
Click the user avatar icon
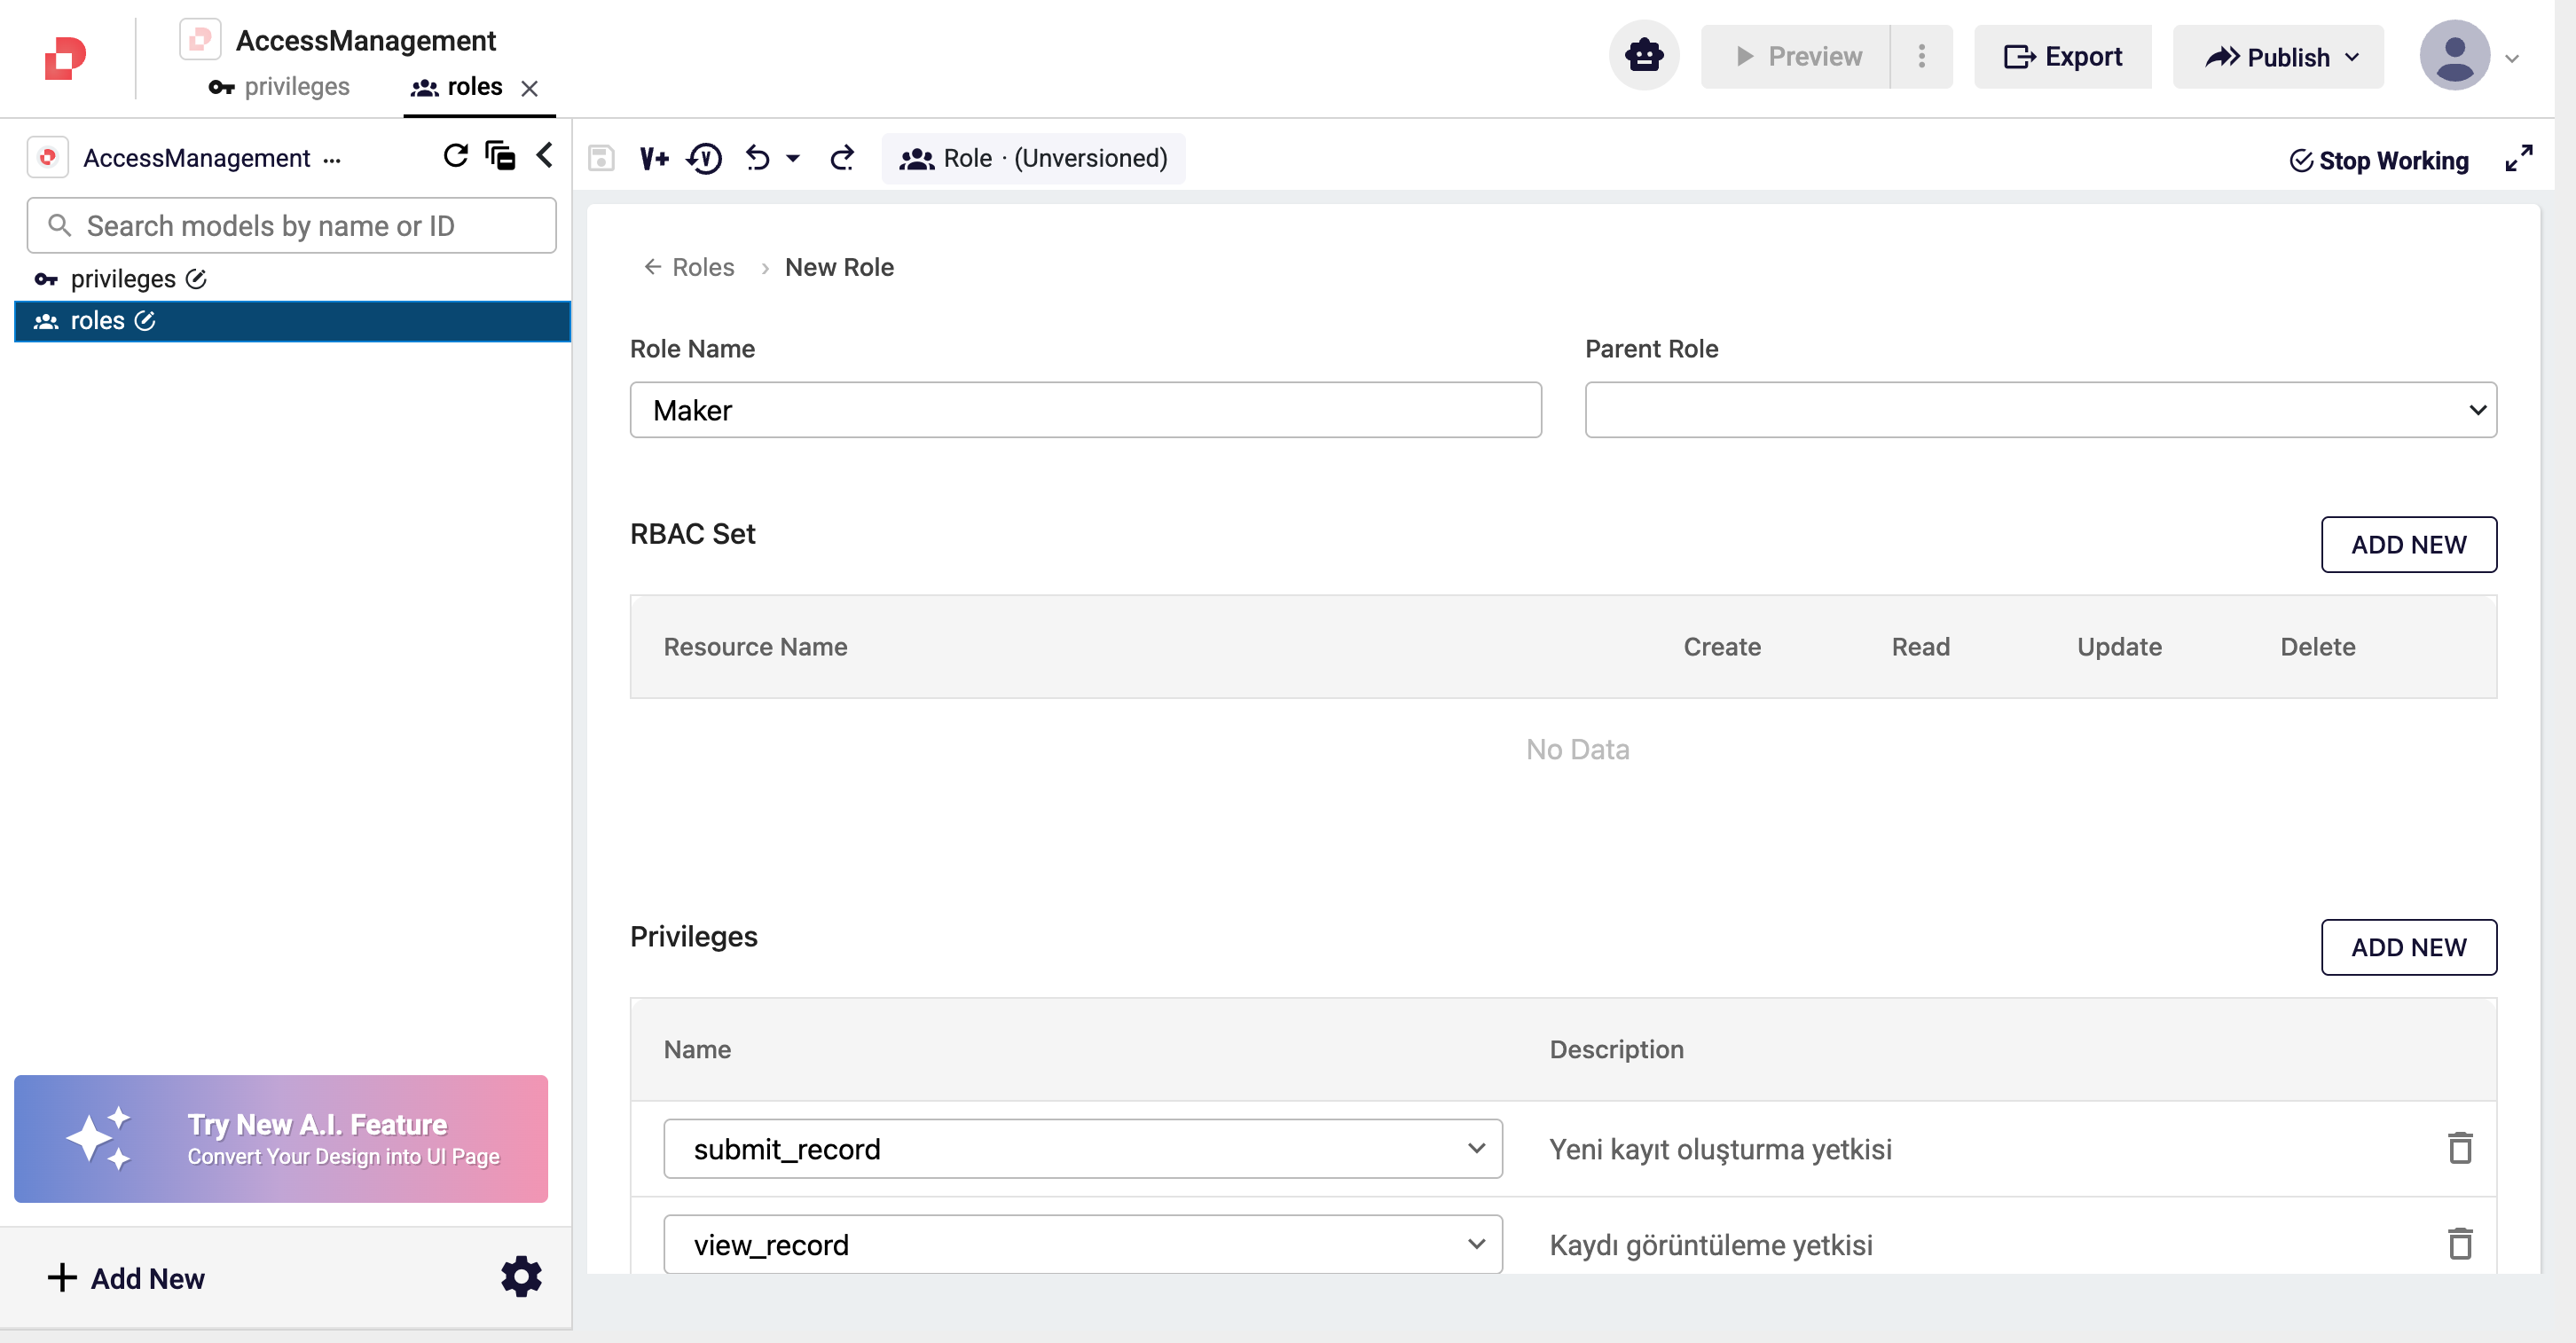tap(2454, 56)
